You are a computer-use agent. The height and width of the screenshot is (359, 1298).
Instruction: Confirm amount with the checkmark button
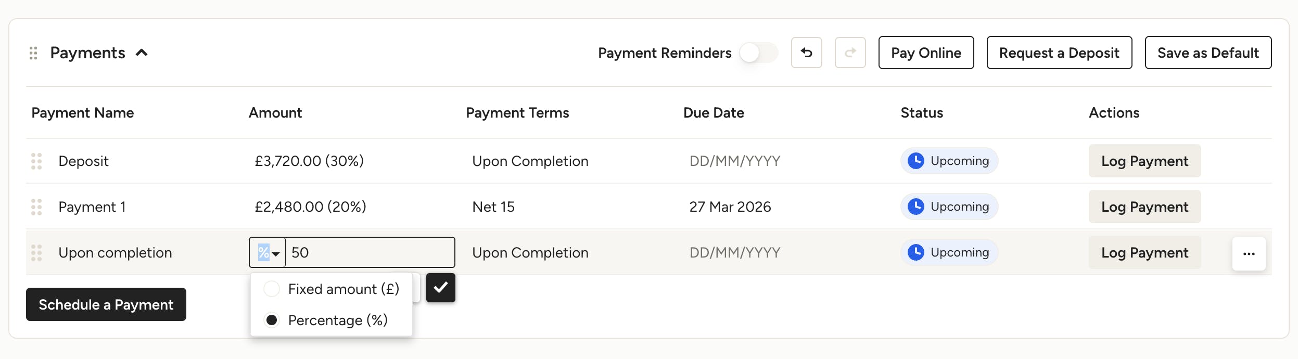440,288
